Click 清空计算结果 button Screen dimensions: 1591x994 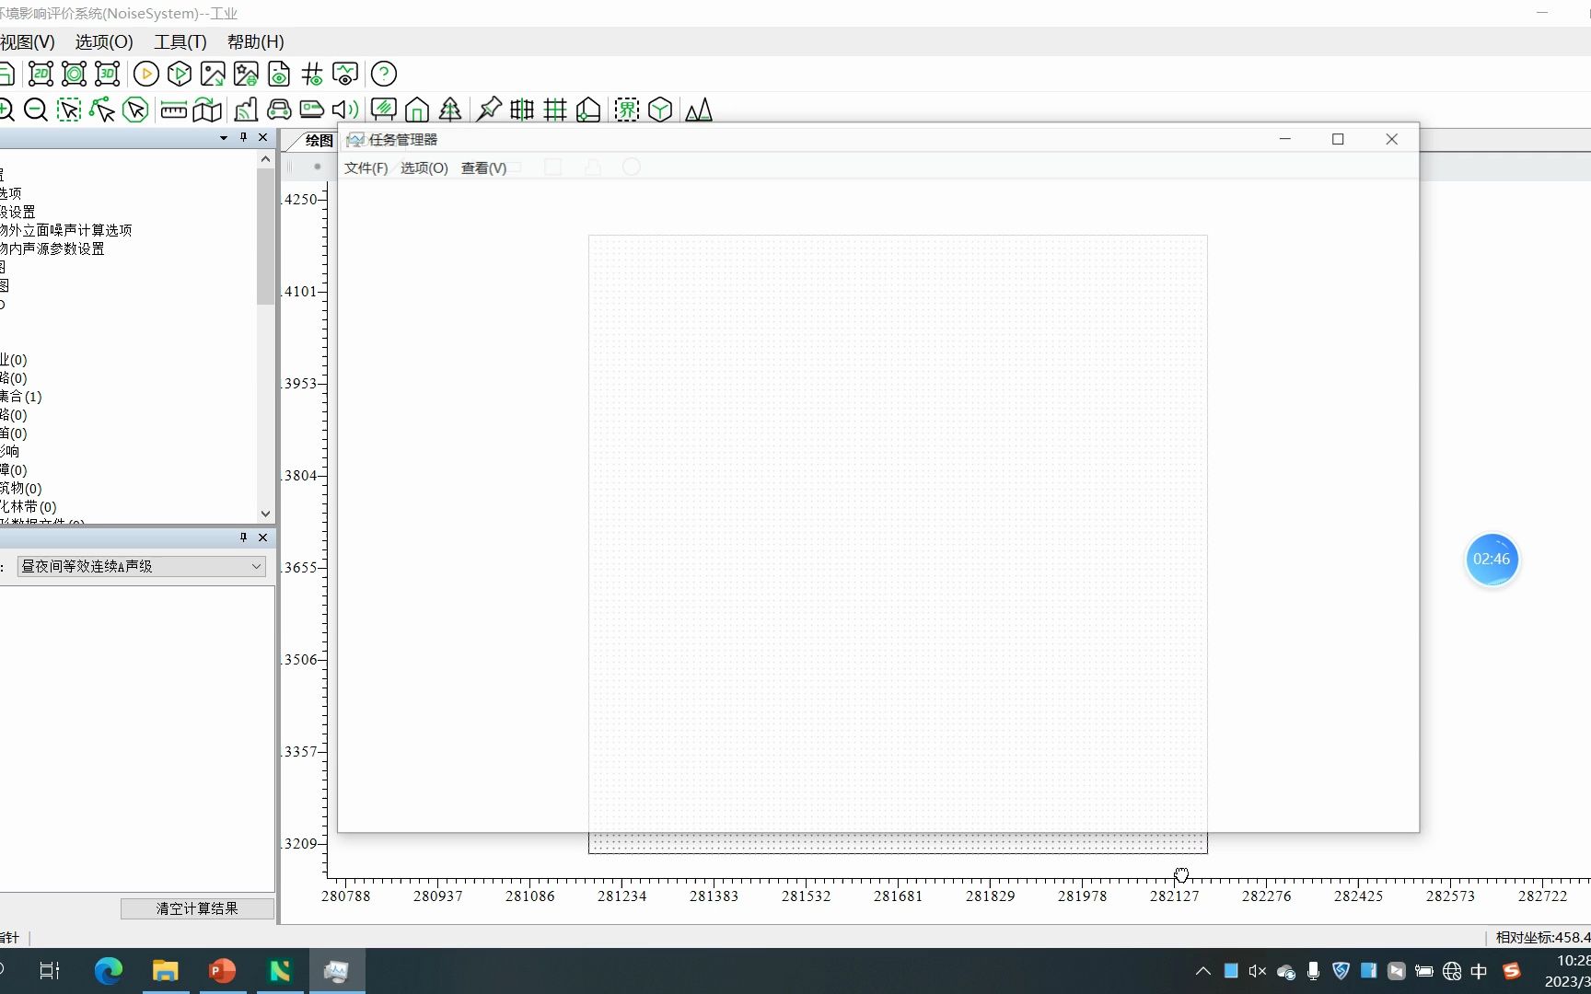click(197, 908)
